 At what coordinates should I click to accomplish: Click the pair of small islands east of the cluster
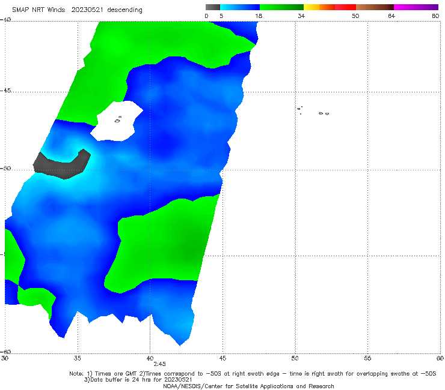pyautogui.click(x=324, y=113)
